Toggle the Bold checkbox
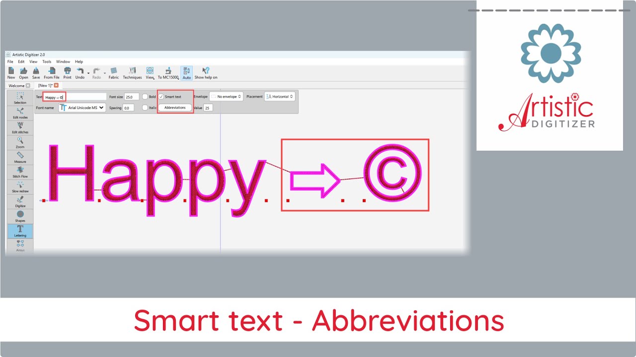 click(145, 97)
